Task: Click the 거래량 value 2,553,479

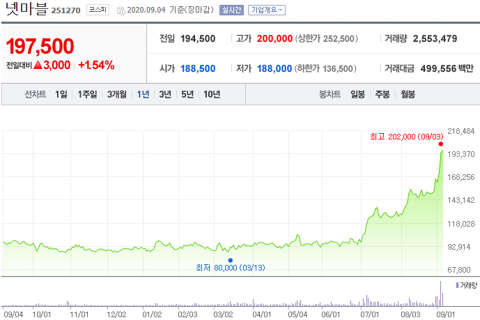Action: click(x=435, y=38)
